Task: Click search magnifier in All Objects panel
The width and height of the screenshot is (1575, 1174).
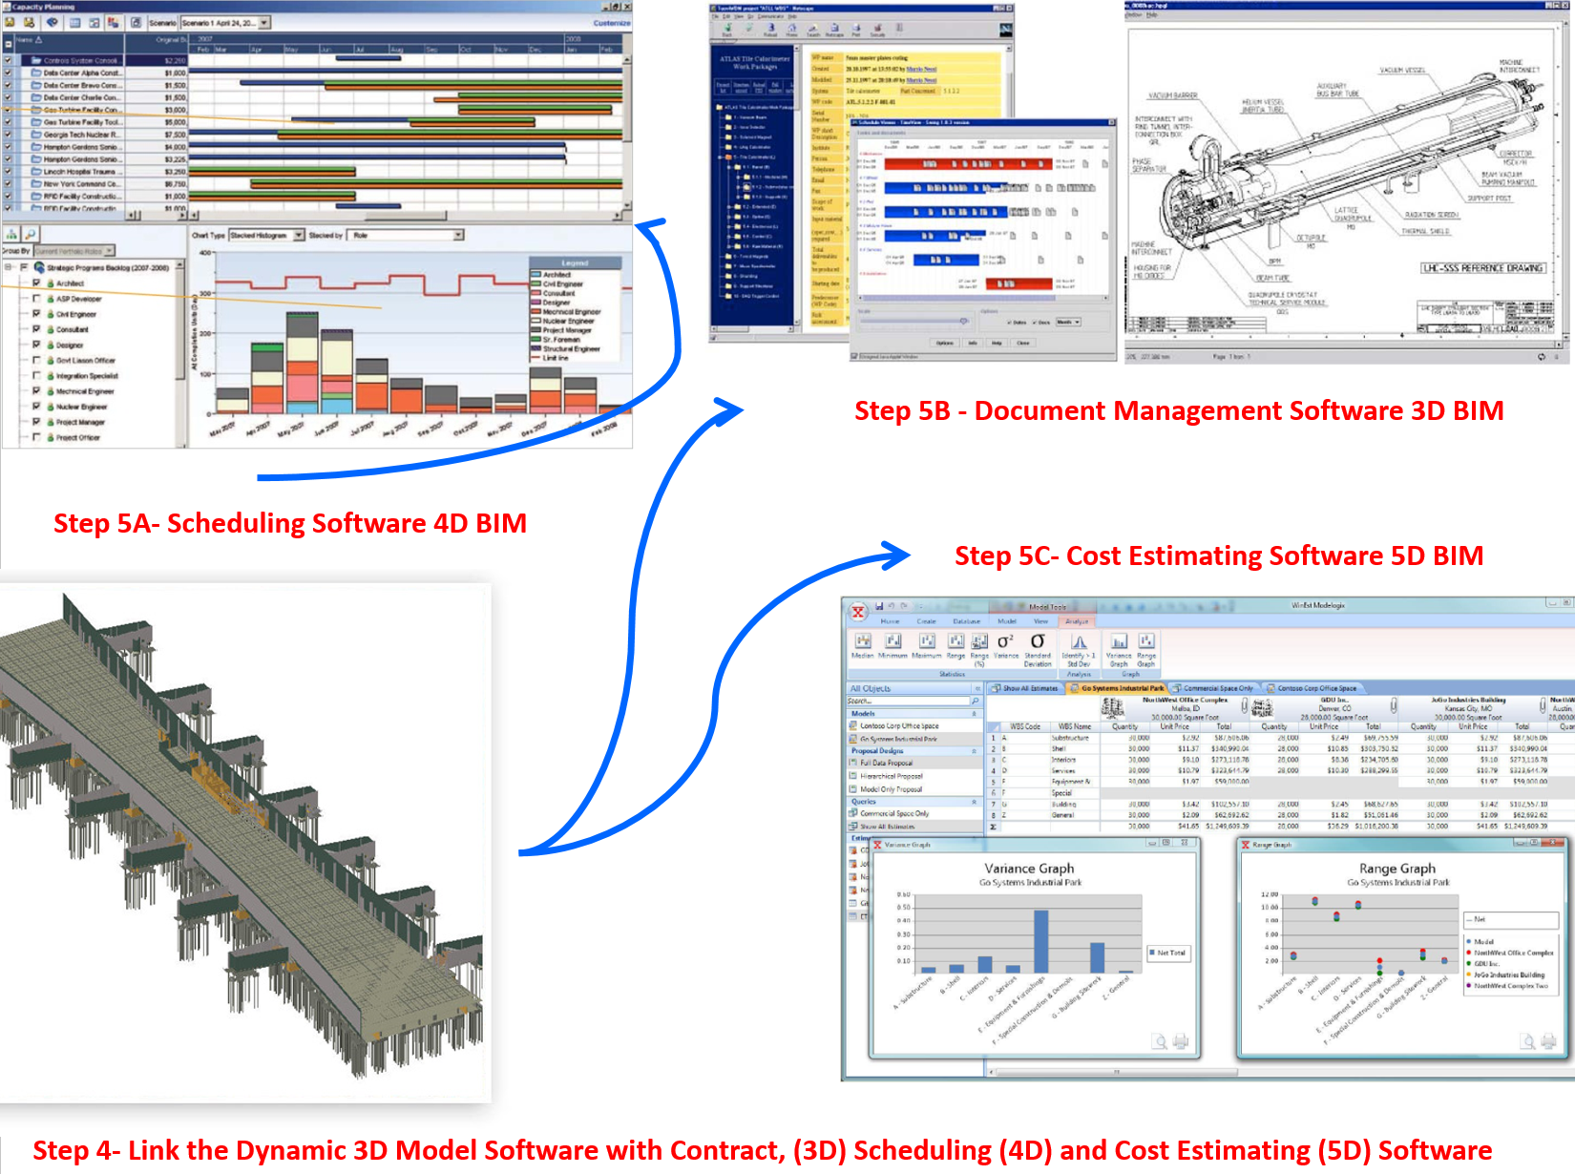Action: (x=975, y=701)
